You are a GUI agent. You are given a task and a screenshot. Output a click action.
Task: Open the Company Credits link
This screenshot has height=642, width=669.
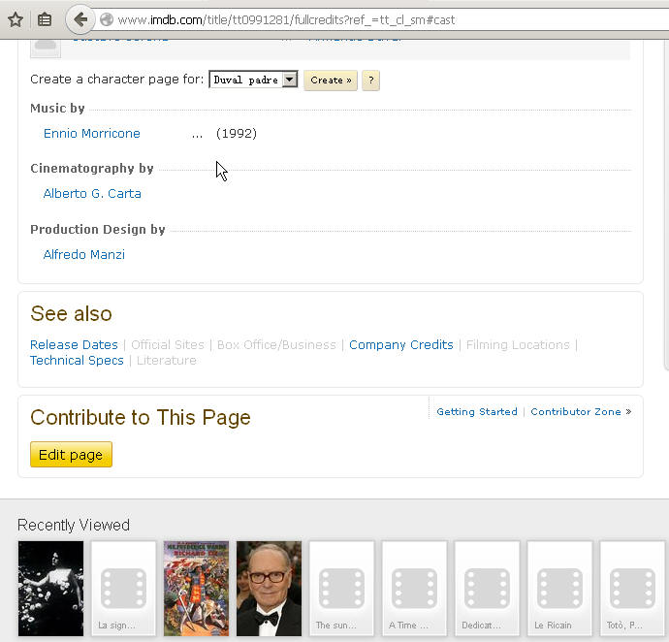click(401, 344)
